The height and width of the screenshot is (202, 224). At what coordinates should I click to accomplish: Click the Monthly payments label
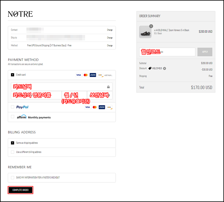click(39, 117)
